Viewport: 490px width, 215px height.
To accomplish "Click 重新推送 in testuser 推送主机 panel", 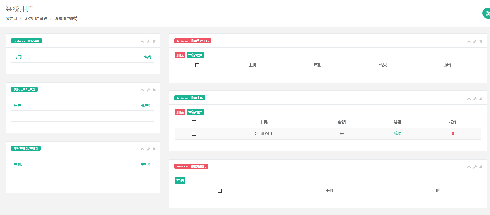I will point(195,112).
